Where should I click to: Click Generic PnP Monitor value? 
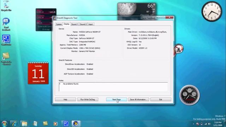(87, 51)
